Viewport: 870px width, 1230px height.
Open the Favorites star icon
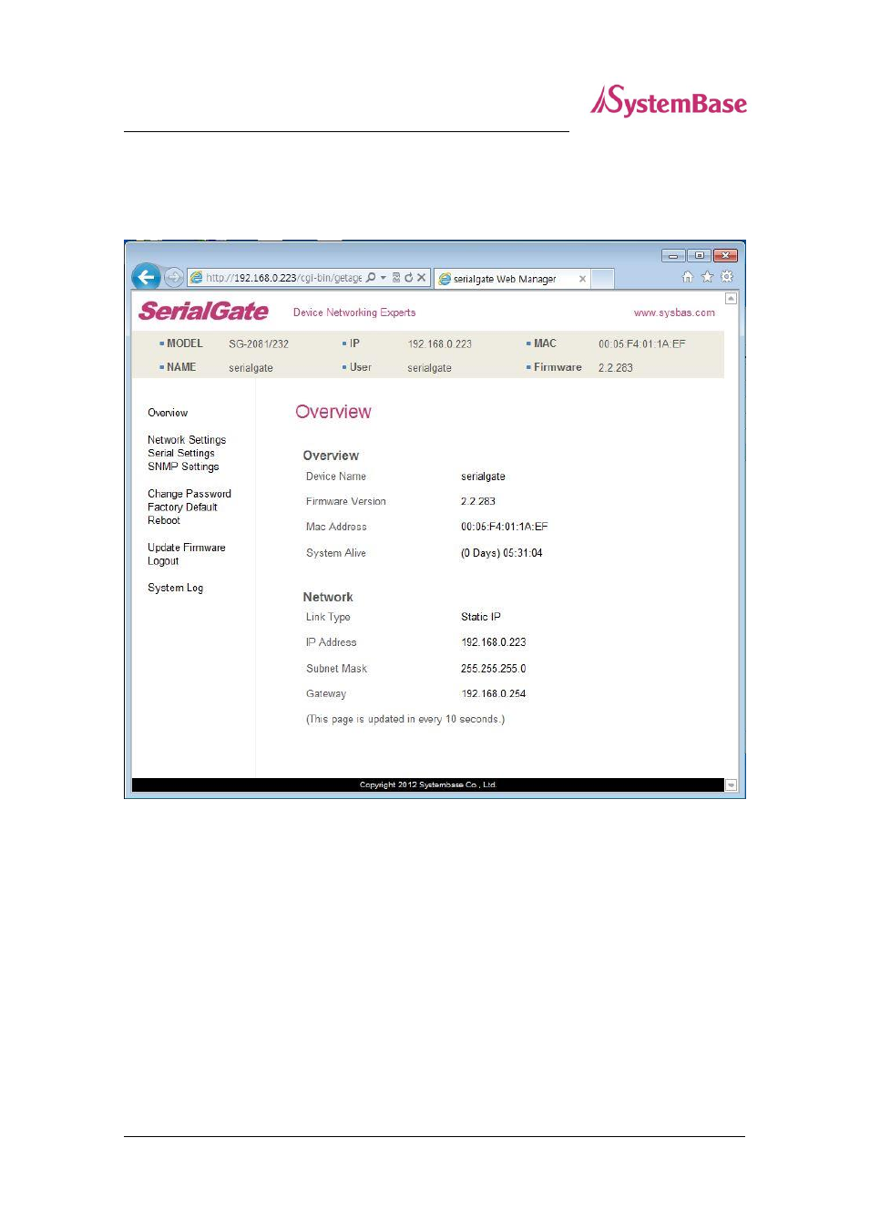(707, 277)
